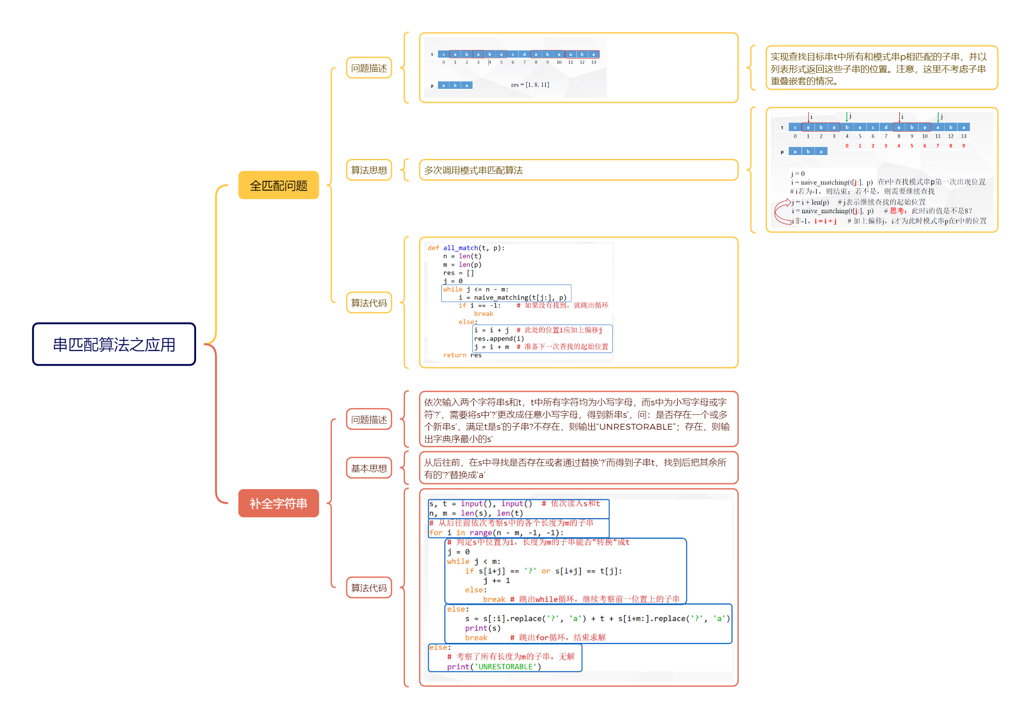This screenshot has height=719, width=1031.
Task: Select the 多次调用模式串匹配算法 text node
Action: coord(578,170)
